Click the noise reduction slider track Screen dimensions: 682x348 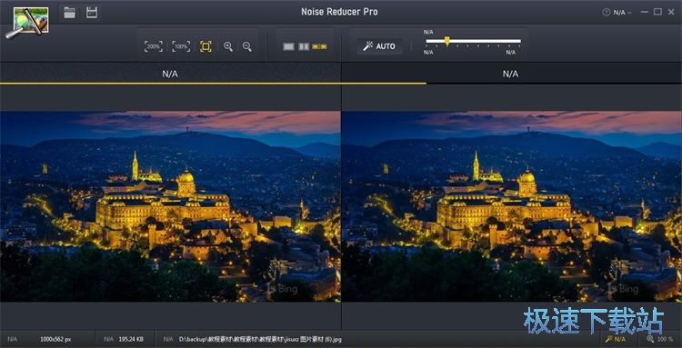click(473, 41)
